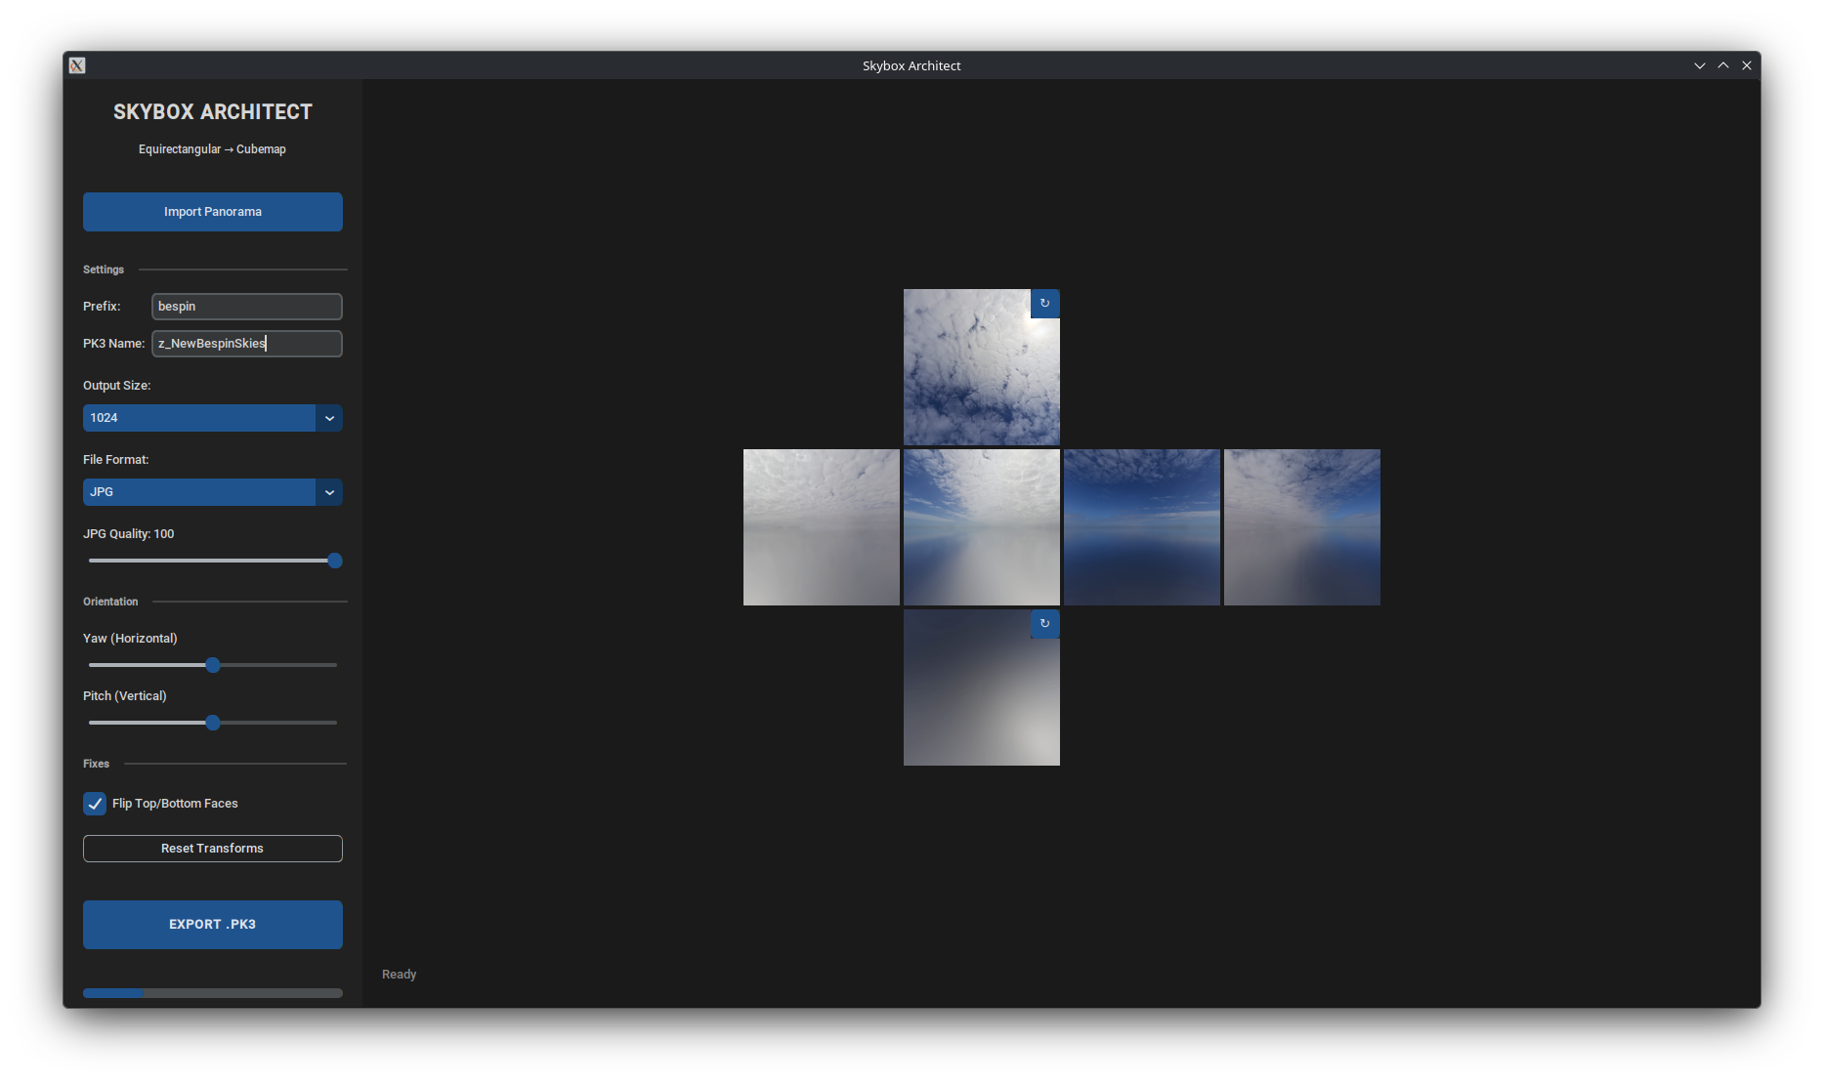Click EXPORT .PK3 button
1824x1083 pixels.
212,925
